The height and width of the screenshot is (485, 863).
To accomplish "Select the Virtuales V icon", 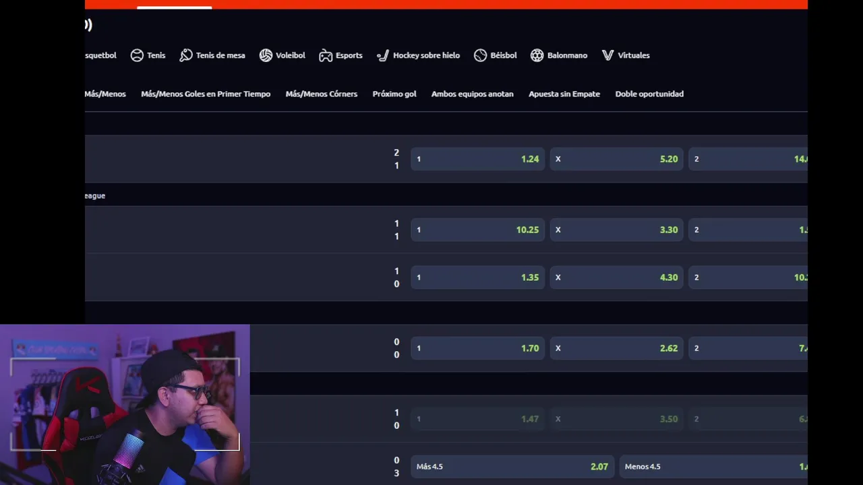I will [607, 55].
